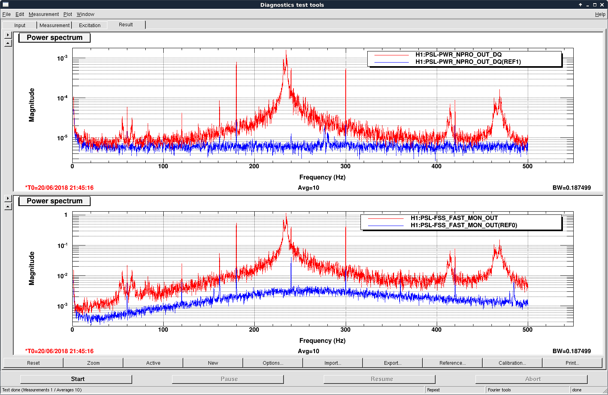608x395 pixels.
Task: Click right-arrow button beside bottom Power spectrum plot
Action: [8, 198]
